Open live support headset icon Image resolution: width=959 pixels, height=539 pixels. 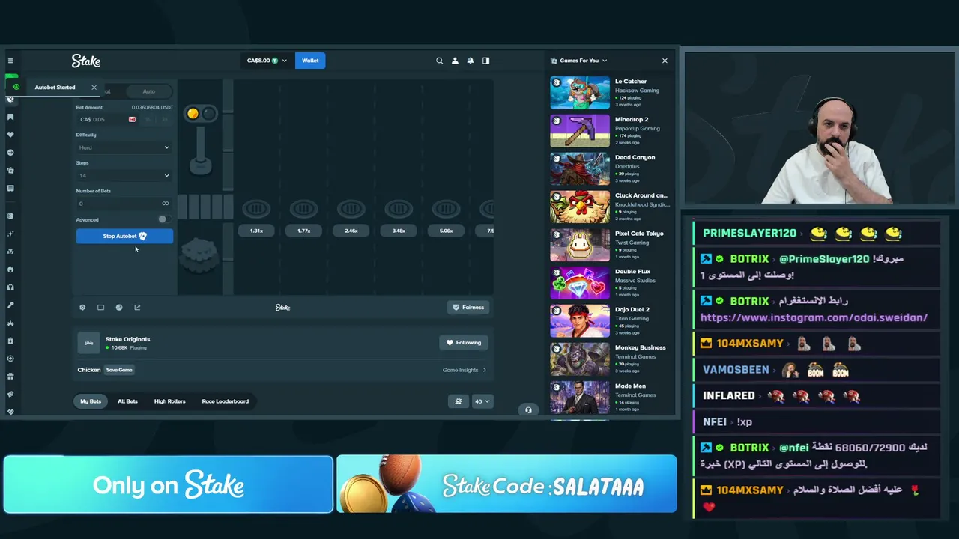tap(528, 410)
